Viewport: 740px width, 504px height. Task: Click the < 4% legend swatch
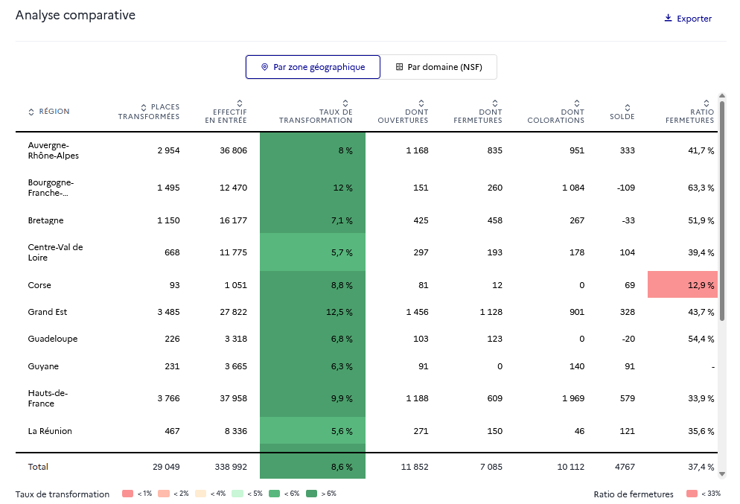(200, 494)
